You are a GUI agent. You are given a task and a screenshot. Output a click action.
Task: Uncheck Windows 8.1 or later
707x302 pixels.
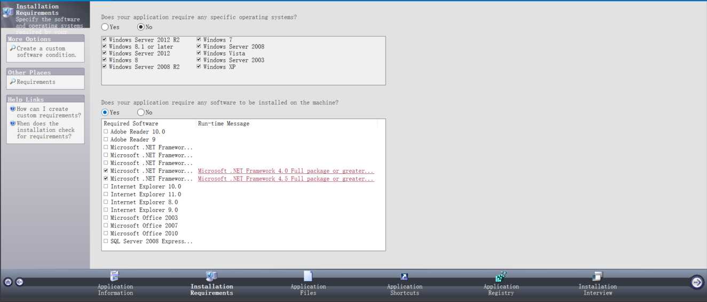[x=105, y=46]
